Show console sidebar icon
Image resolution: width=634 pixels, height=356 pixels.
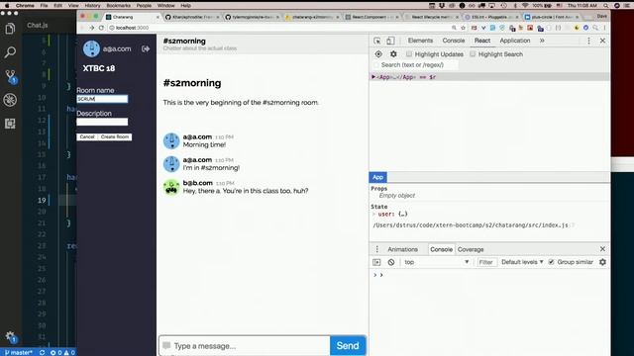pyautogui.click(x=376, y=262)
